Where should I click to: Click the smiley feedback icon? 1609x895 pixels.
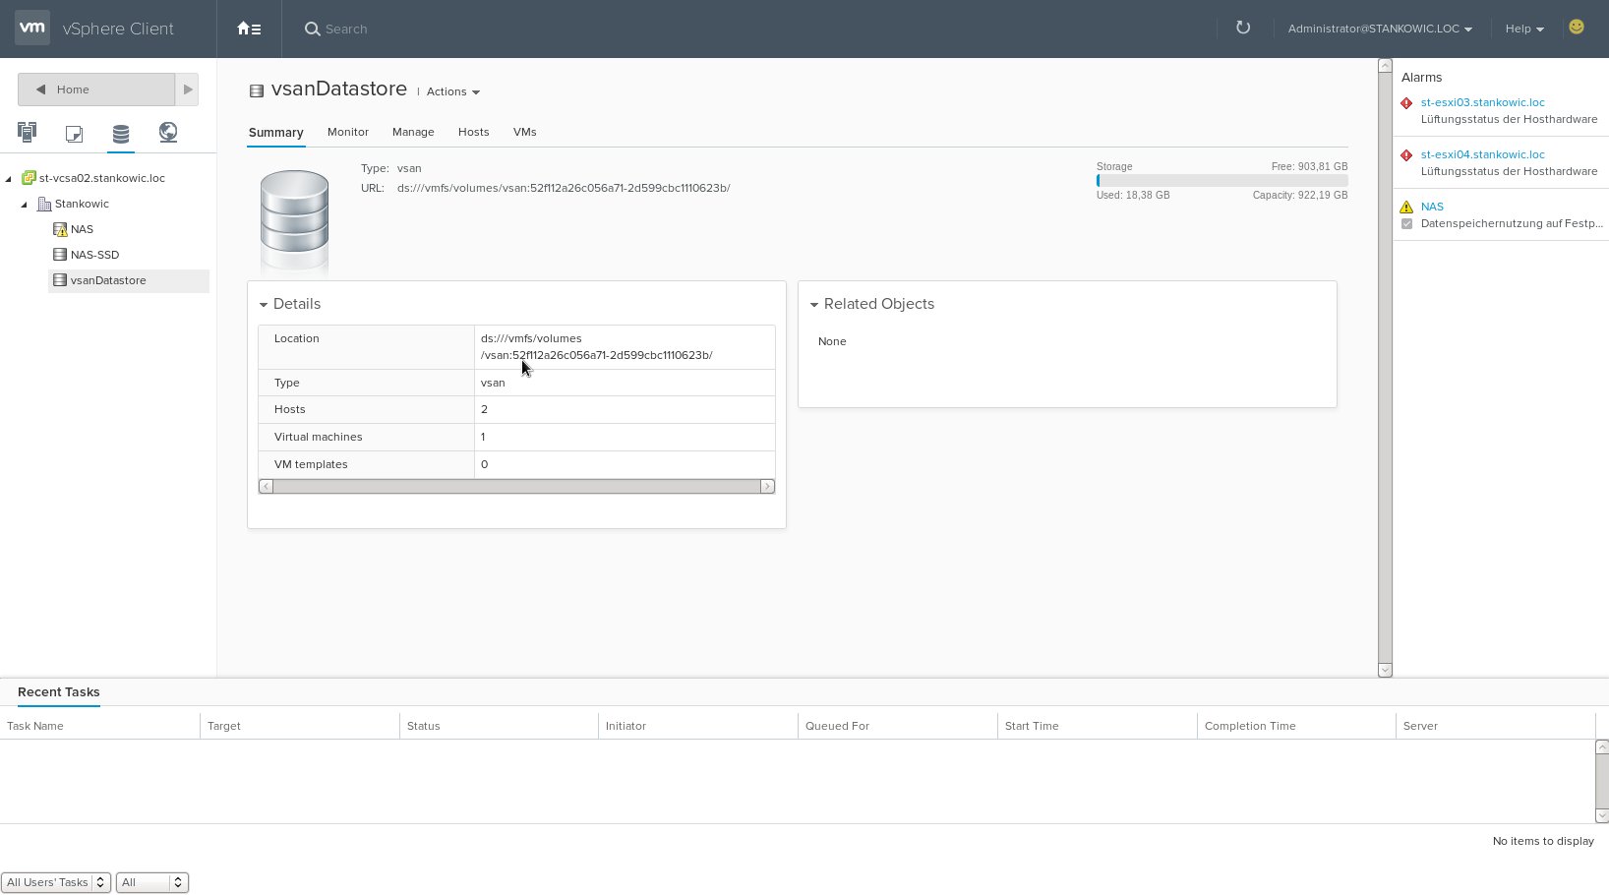(x=1577, y=28)
